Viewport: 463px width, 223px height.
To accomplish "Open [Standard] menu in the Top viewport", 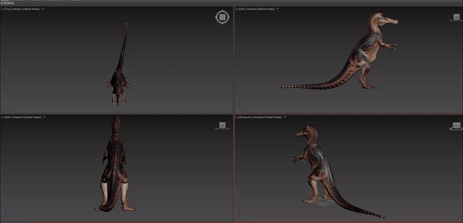I will [x=17, y=9].
